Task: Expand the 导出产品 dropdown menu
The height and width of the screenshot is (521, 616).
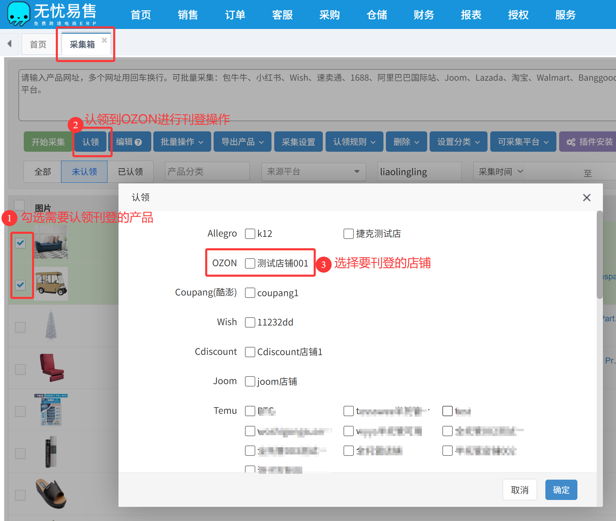Action: coord(242,142)
